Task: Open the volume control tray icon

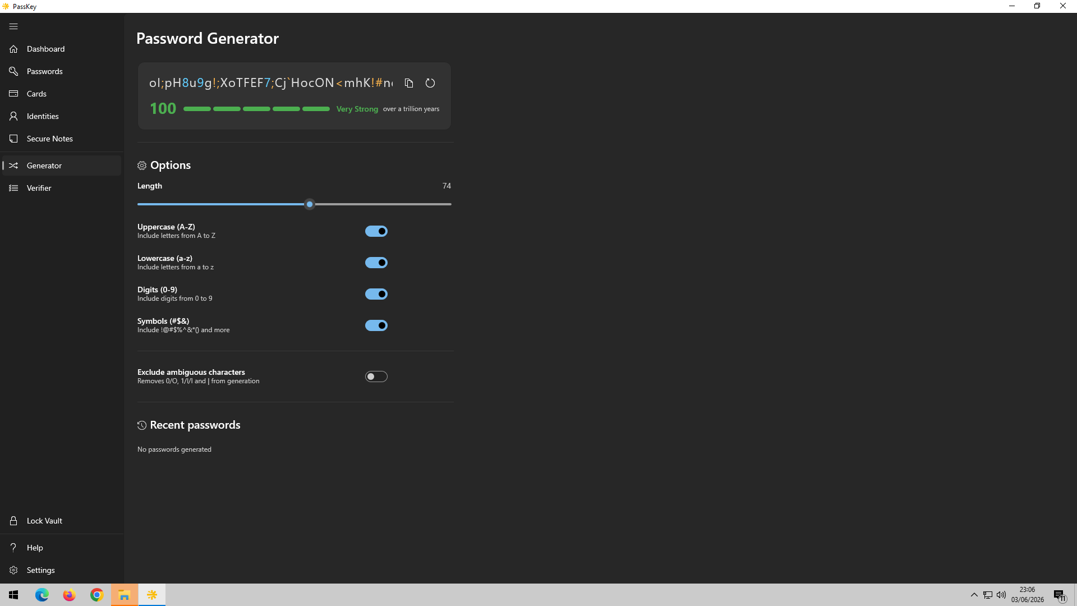Action: click(1001, 595)
